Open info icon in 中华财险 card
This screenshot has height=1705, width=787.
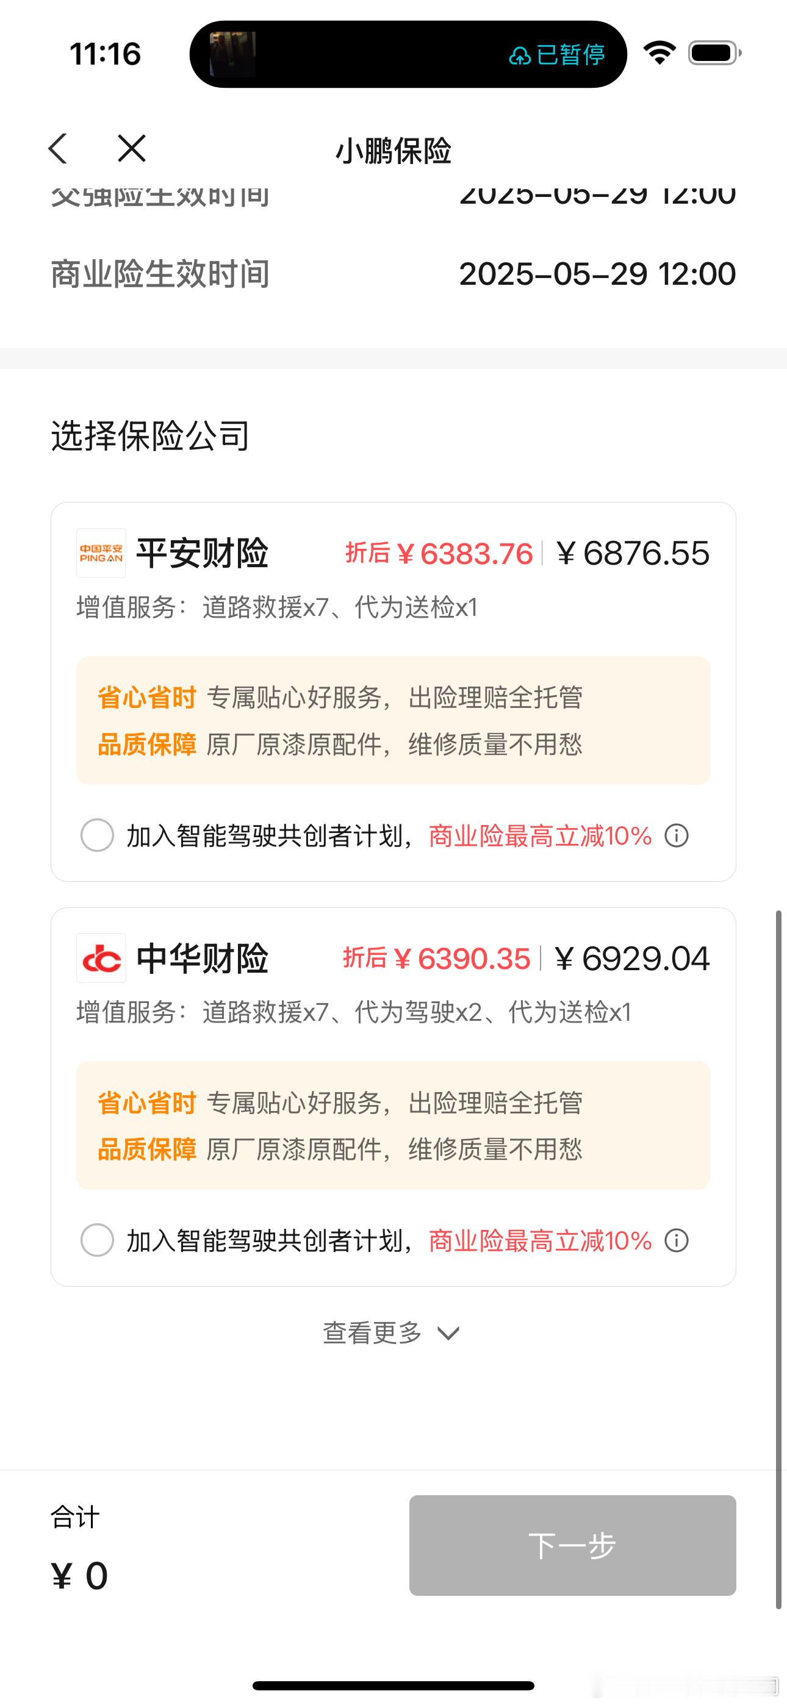(x=677, y=1240)
